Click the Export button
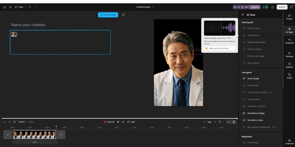295x147 pixels. [x=282, y=7]
